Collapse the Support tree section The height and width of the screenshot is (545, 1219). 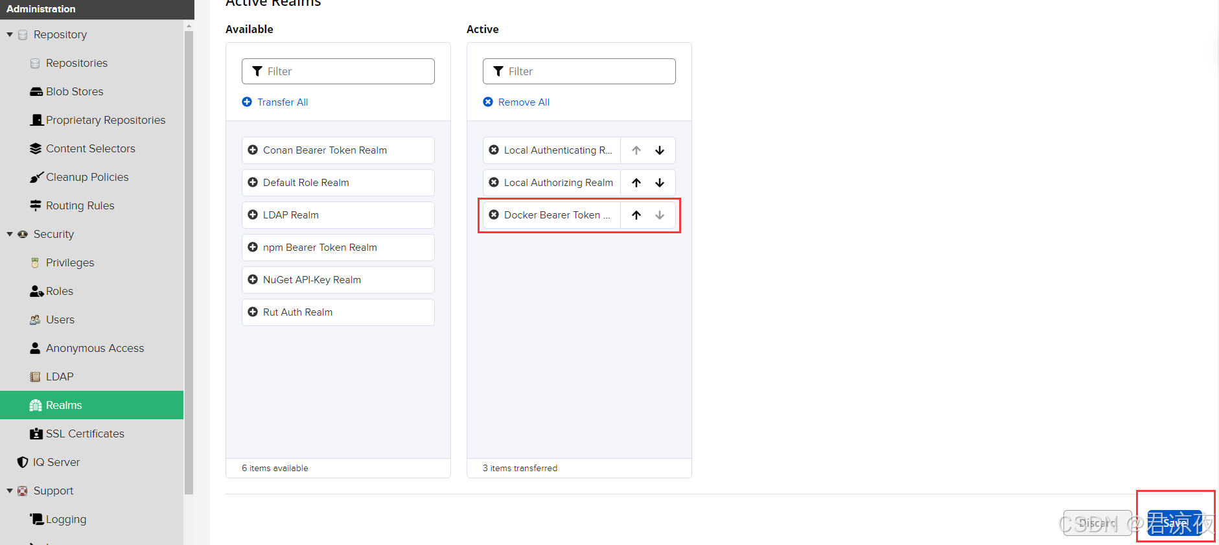click(10, 491)
